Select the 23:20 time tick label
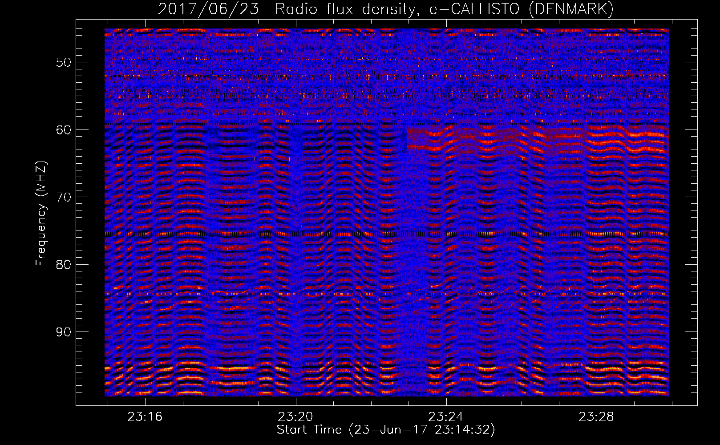Screen dimensions: 720x445 [295, 417]
